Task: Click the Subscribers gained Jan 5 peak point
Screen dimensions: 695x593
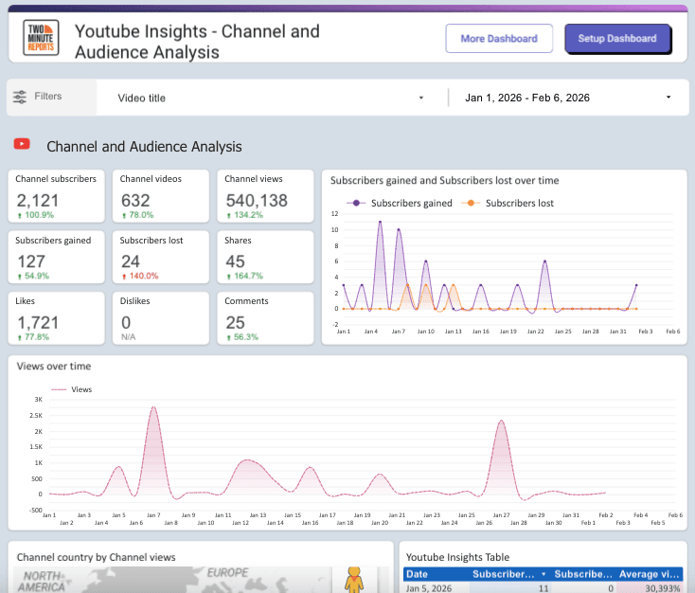Action: [381, 222]
